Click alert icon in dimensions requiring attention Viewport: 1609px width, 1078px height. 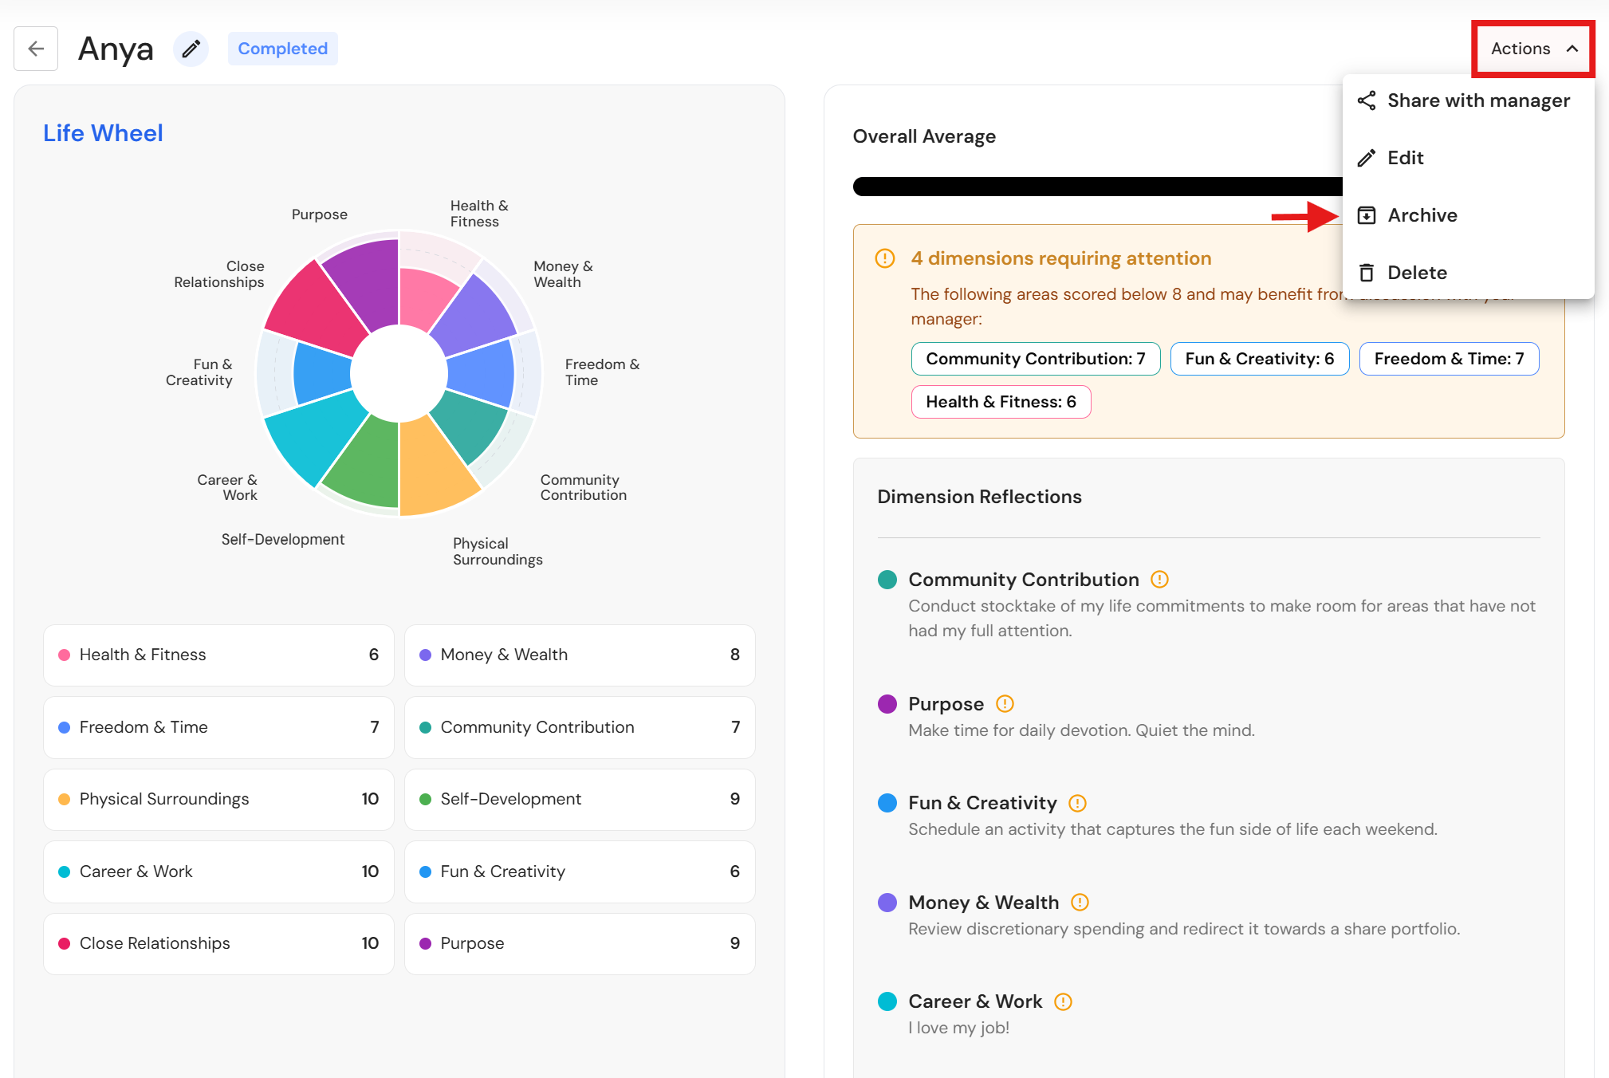(885, 258)
